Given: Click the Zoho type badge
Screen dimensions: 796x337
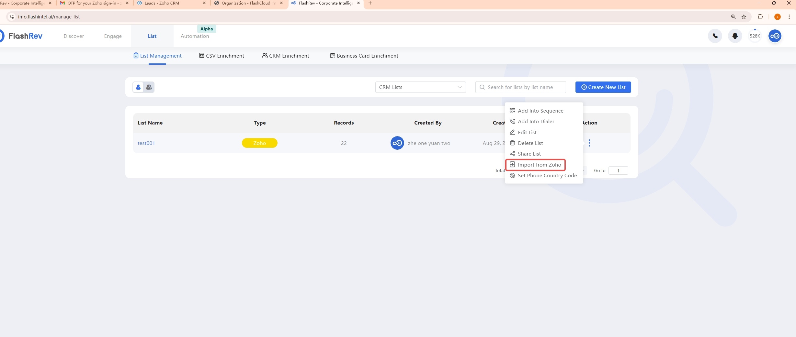Looking at the screenshot, I should tap(259, 143).
